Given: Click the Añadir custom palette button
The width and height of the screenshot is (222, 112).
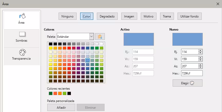Looking at the screenshot, I should click(61, 107).
